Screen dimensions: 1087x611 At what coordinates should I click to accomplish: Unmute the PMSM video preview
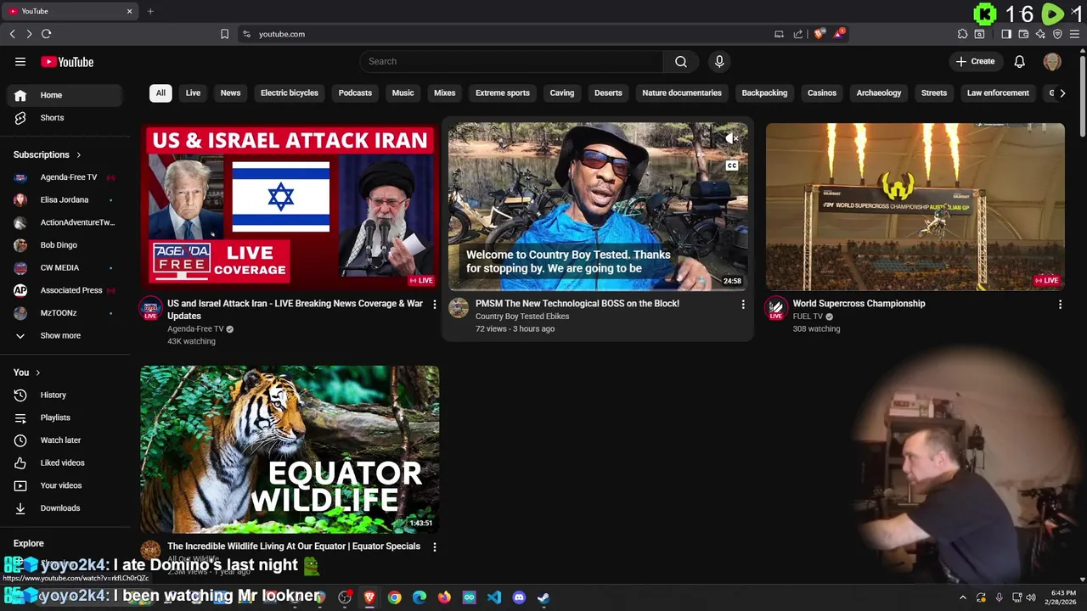[x=731, y=138]
